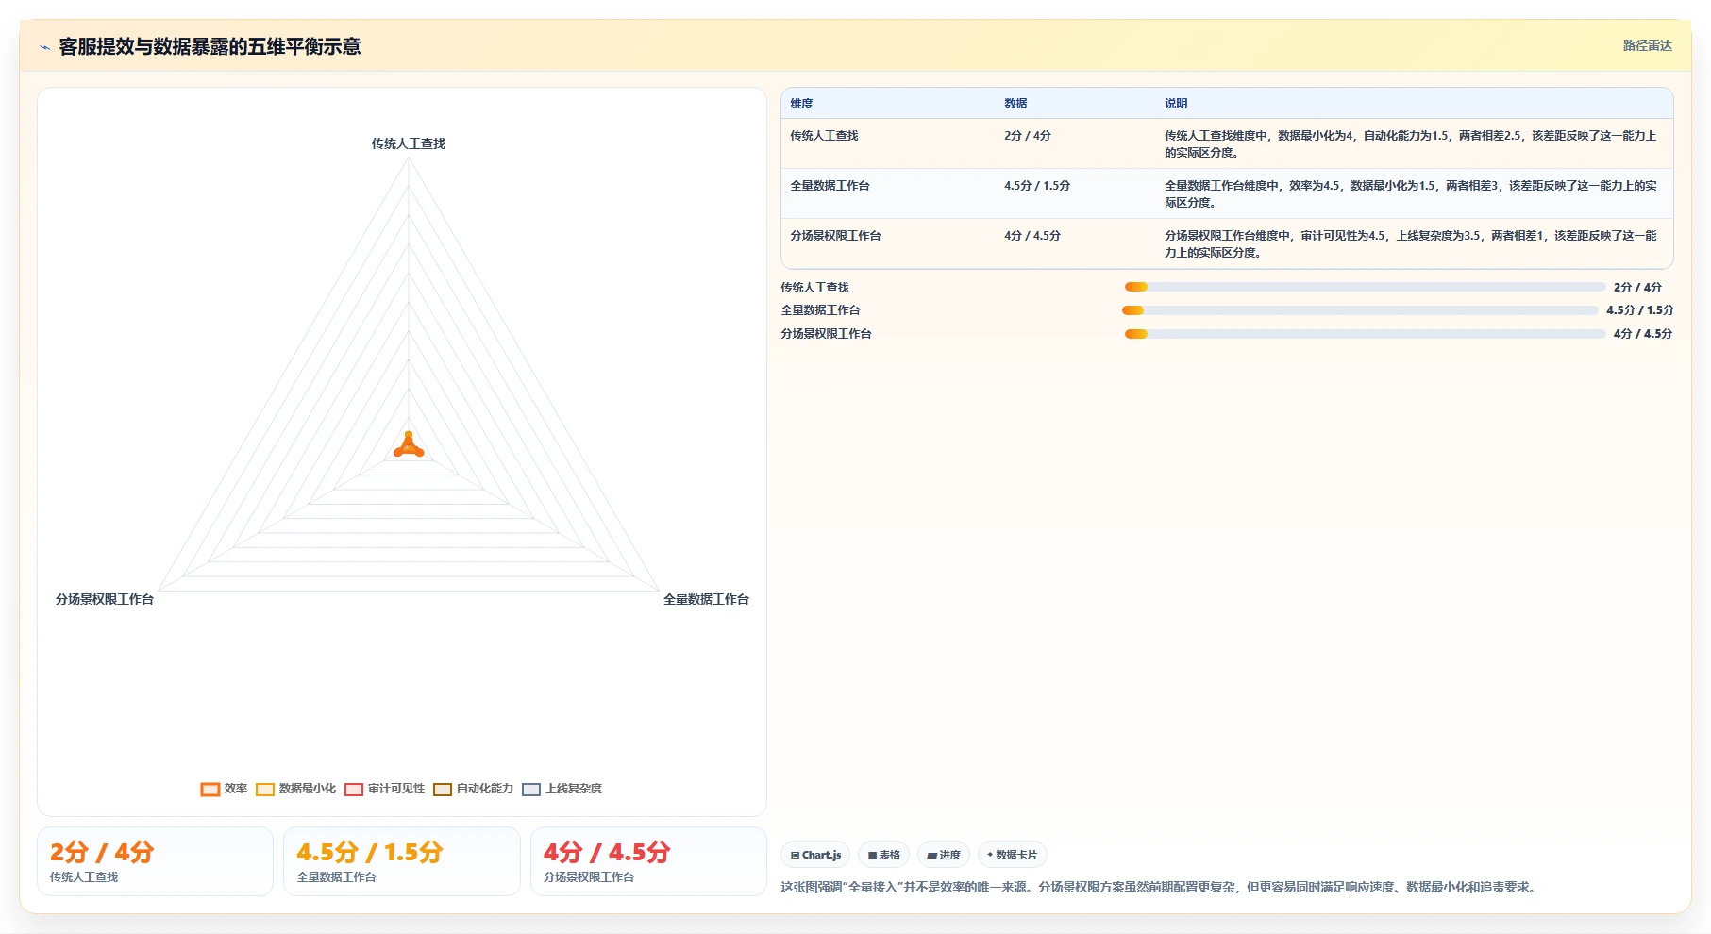Click the description for 分场景权限工作台维度中

[x=1410, y=244]
